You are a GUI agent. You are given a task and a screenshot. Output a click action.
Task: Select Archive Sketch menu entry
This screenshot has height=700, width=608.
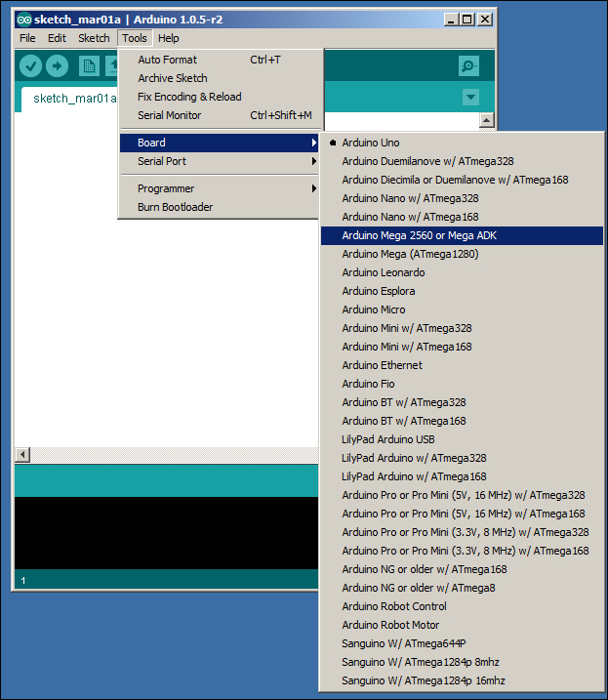coord(219,78)
